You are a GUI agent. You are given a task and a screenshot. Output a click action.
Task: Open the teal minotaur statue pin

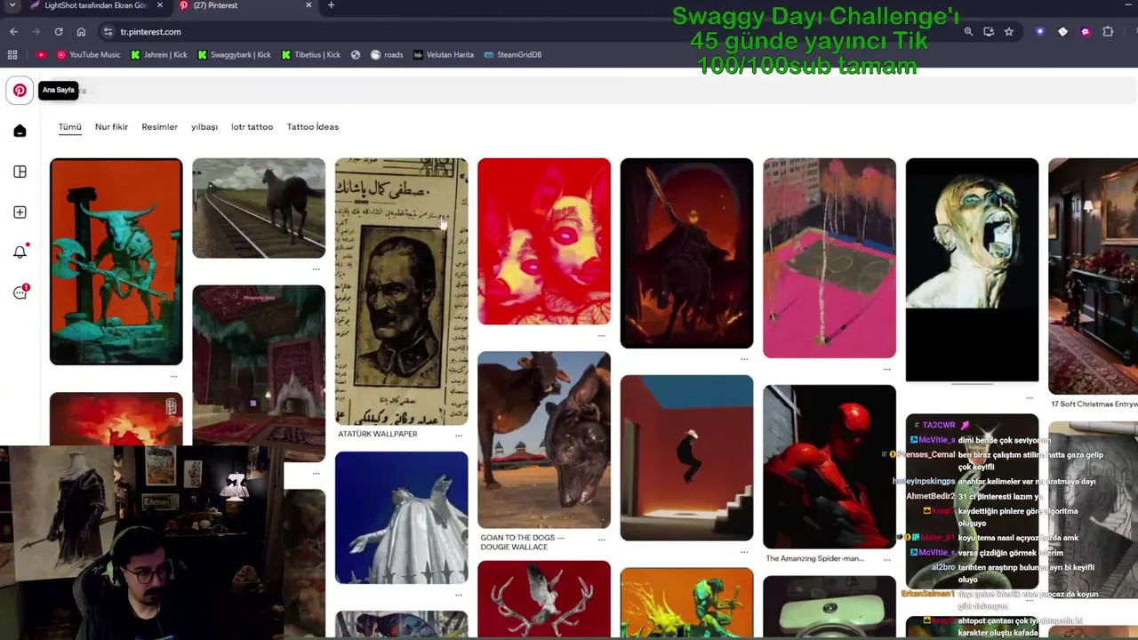pyautogui.click(x=116, y=261)
